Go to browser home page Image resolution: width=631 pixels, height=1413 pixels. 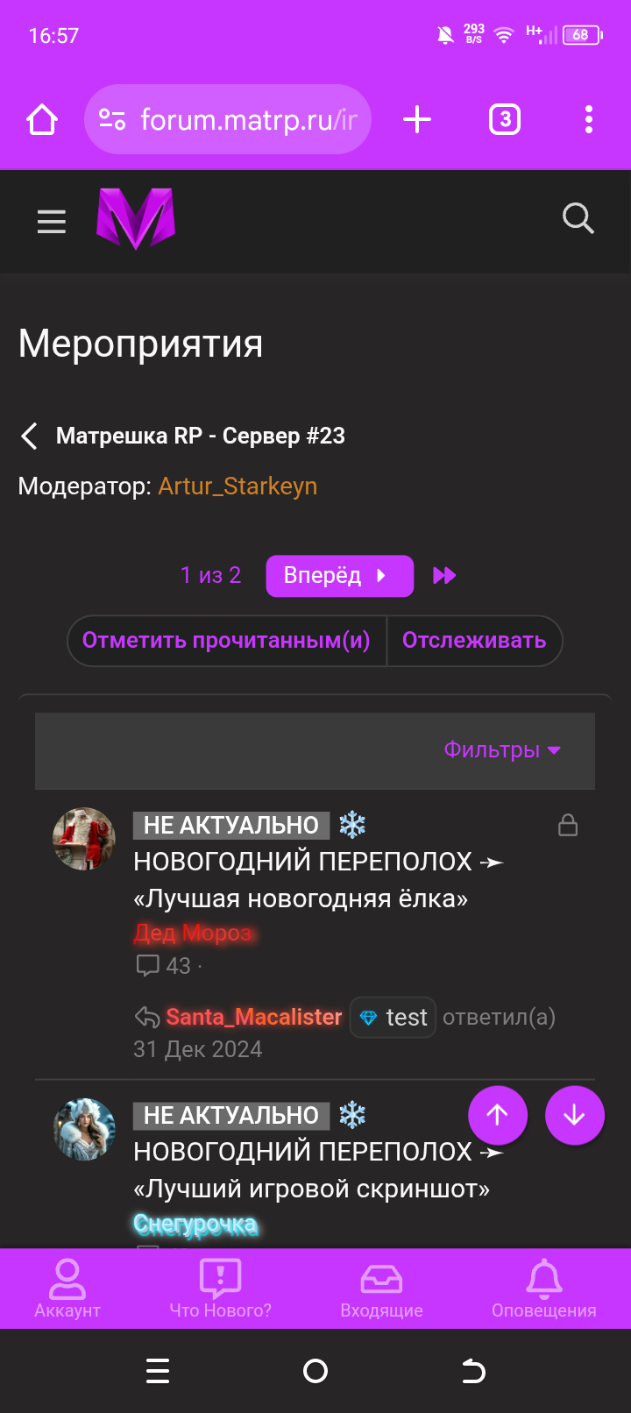point(42,119)
